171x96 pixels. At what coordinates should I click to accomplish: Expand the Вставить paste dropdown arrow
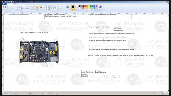[x=5, y=10]
